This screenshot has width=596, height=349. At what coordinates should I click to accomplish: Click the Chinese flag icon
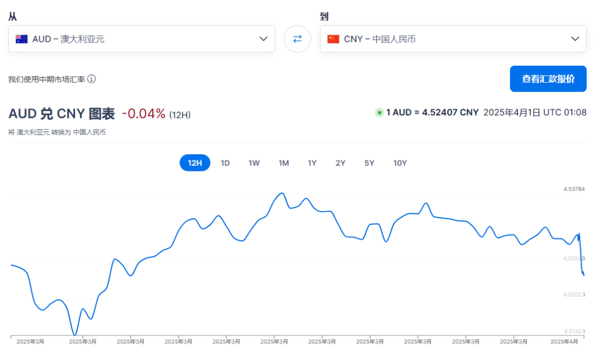click(x=333, y=39)
